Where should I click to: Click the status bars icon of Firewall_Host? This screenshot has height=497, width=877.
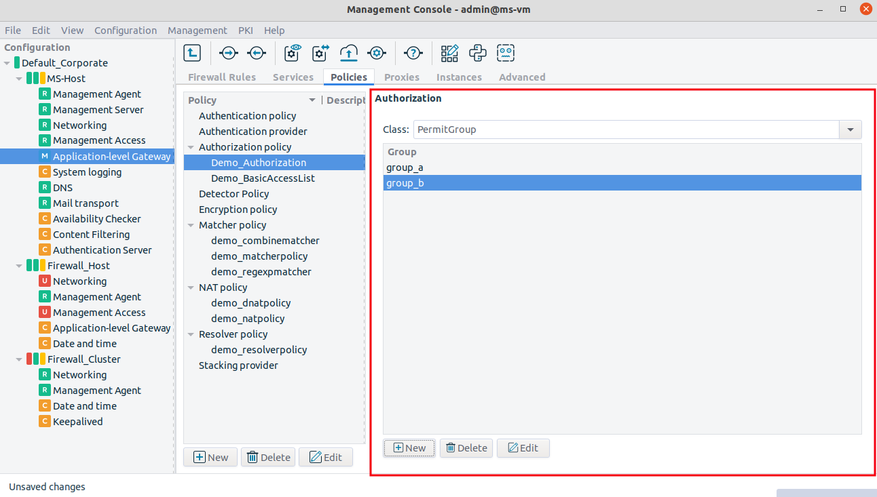coord(36,265)
